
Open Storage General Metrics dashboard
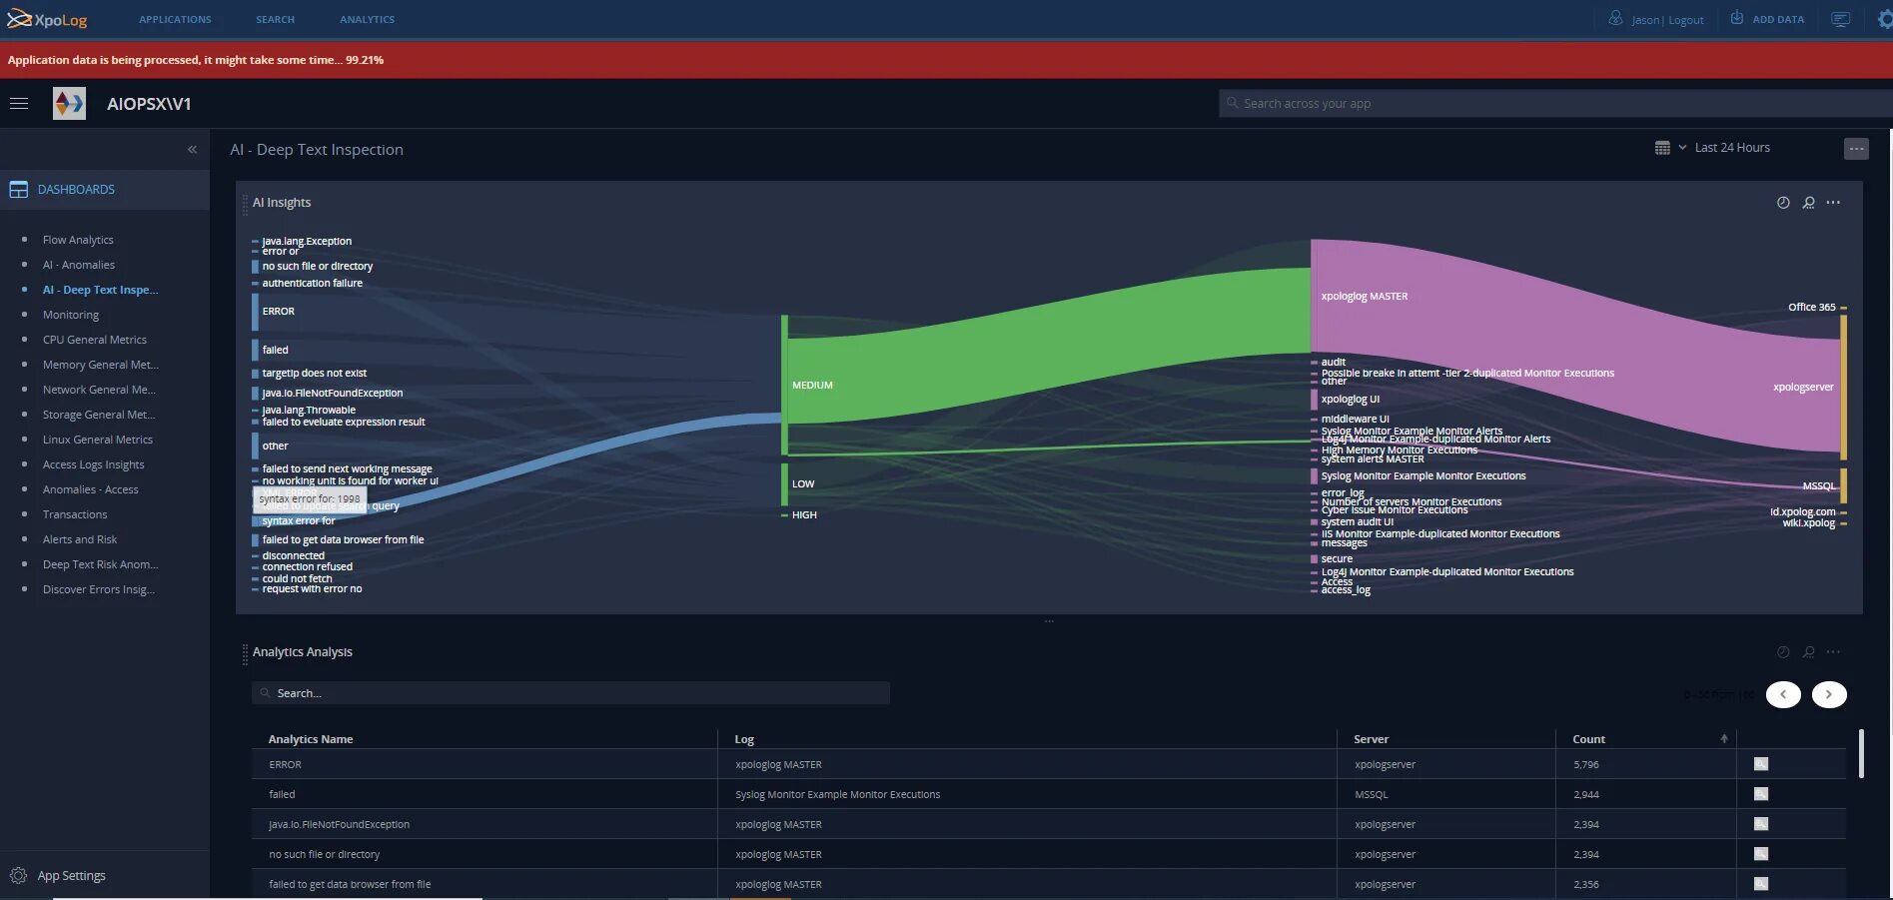point(99,415)
